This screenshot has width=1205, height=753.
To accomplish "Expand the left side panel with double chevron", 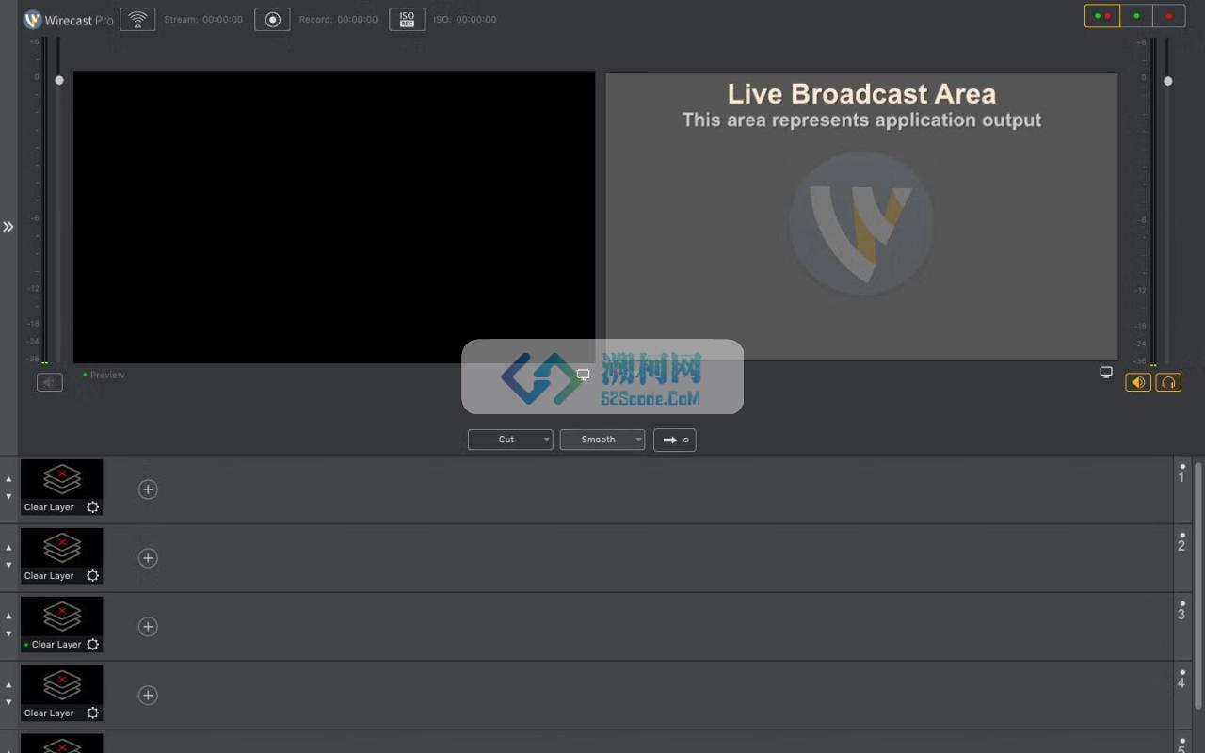I will 8,227.
